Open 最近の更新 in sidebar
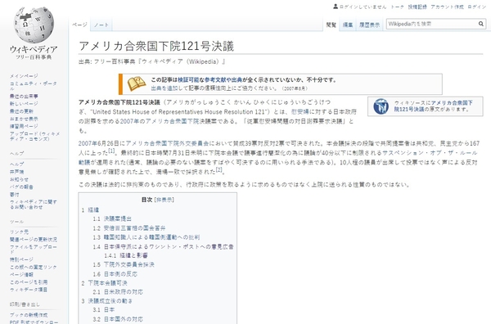This screenshot has width=491, height=324. [21, 111]
